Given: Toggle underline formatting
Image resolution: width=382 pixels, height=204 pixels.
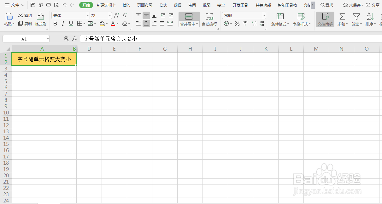Looking at the screenshot, I should point(71,24).
